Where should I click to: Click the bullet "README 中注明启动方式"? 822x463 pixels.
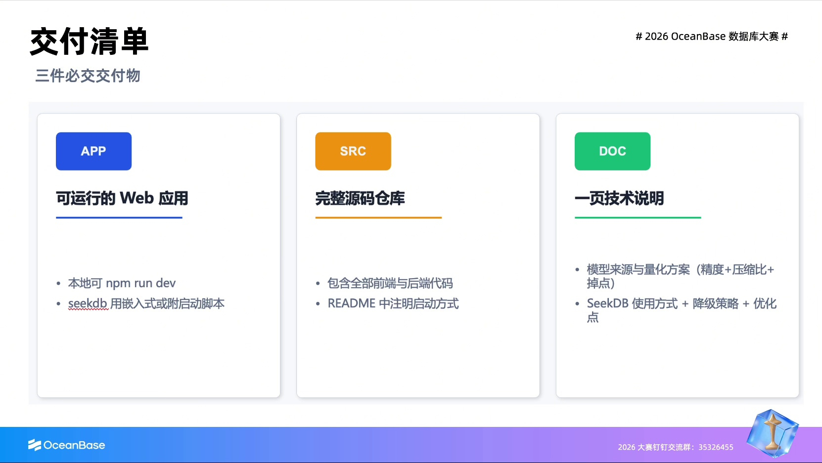(393, 303)
